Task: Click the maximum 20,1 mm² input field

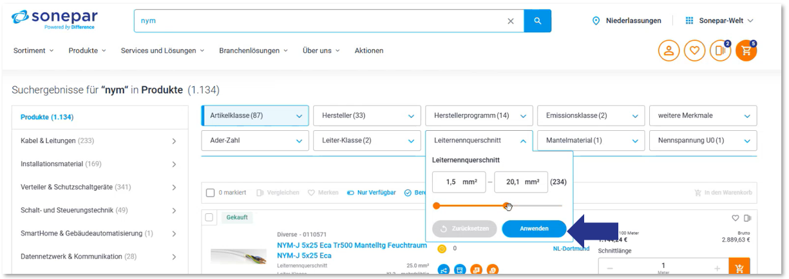Action: pos(521,182)
